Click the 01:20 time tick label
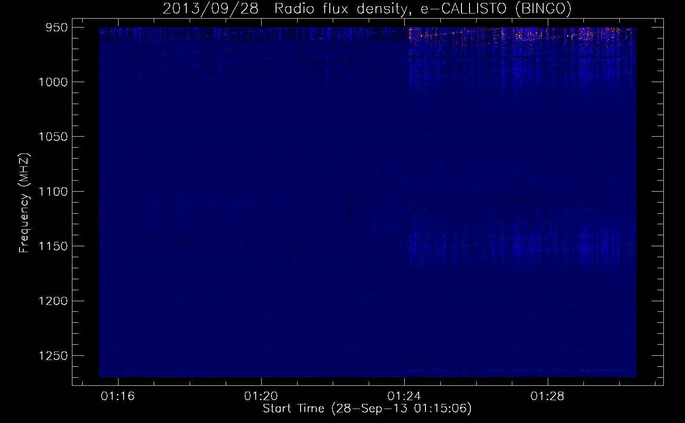 tap(261, 396)
